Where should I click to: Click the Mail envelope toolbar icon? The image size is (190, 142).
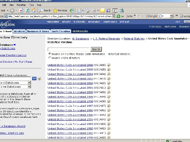click(80, 11)
